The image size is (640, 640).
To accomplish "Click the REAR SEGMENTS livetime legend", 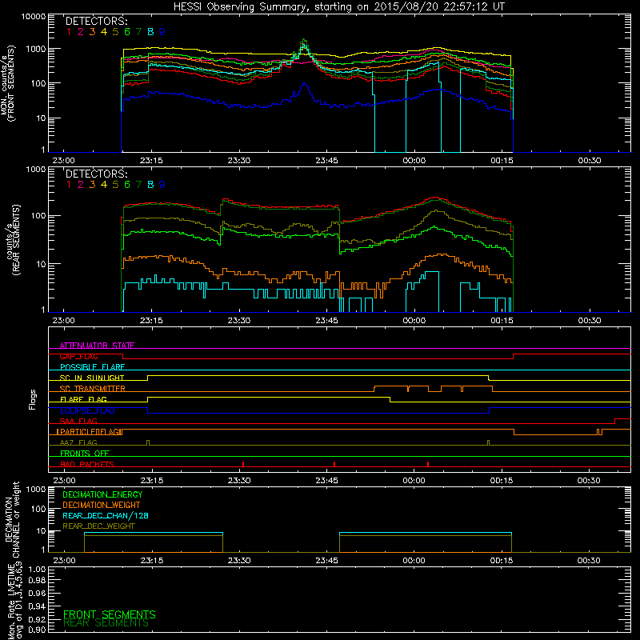I will 106,623.
